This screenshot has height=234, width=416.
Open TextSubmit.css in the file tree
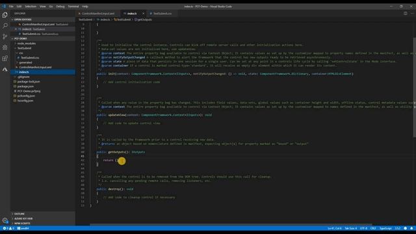tap(30, 58)
